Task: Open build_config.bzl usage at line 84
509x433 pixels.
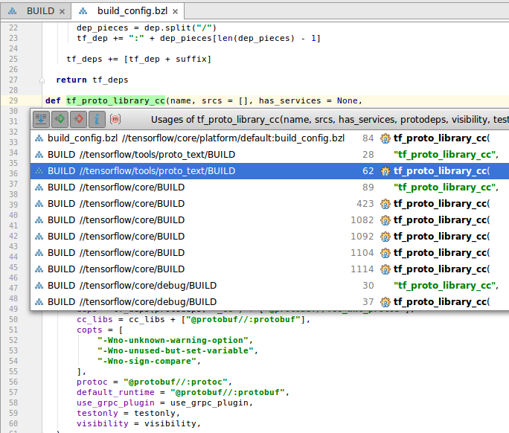Action: (269, 138)
